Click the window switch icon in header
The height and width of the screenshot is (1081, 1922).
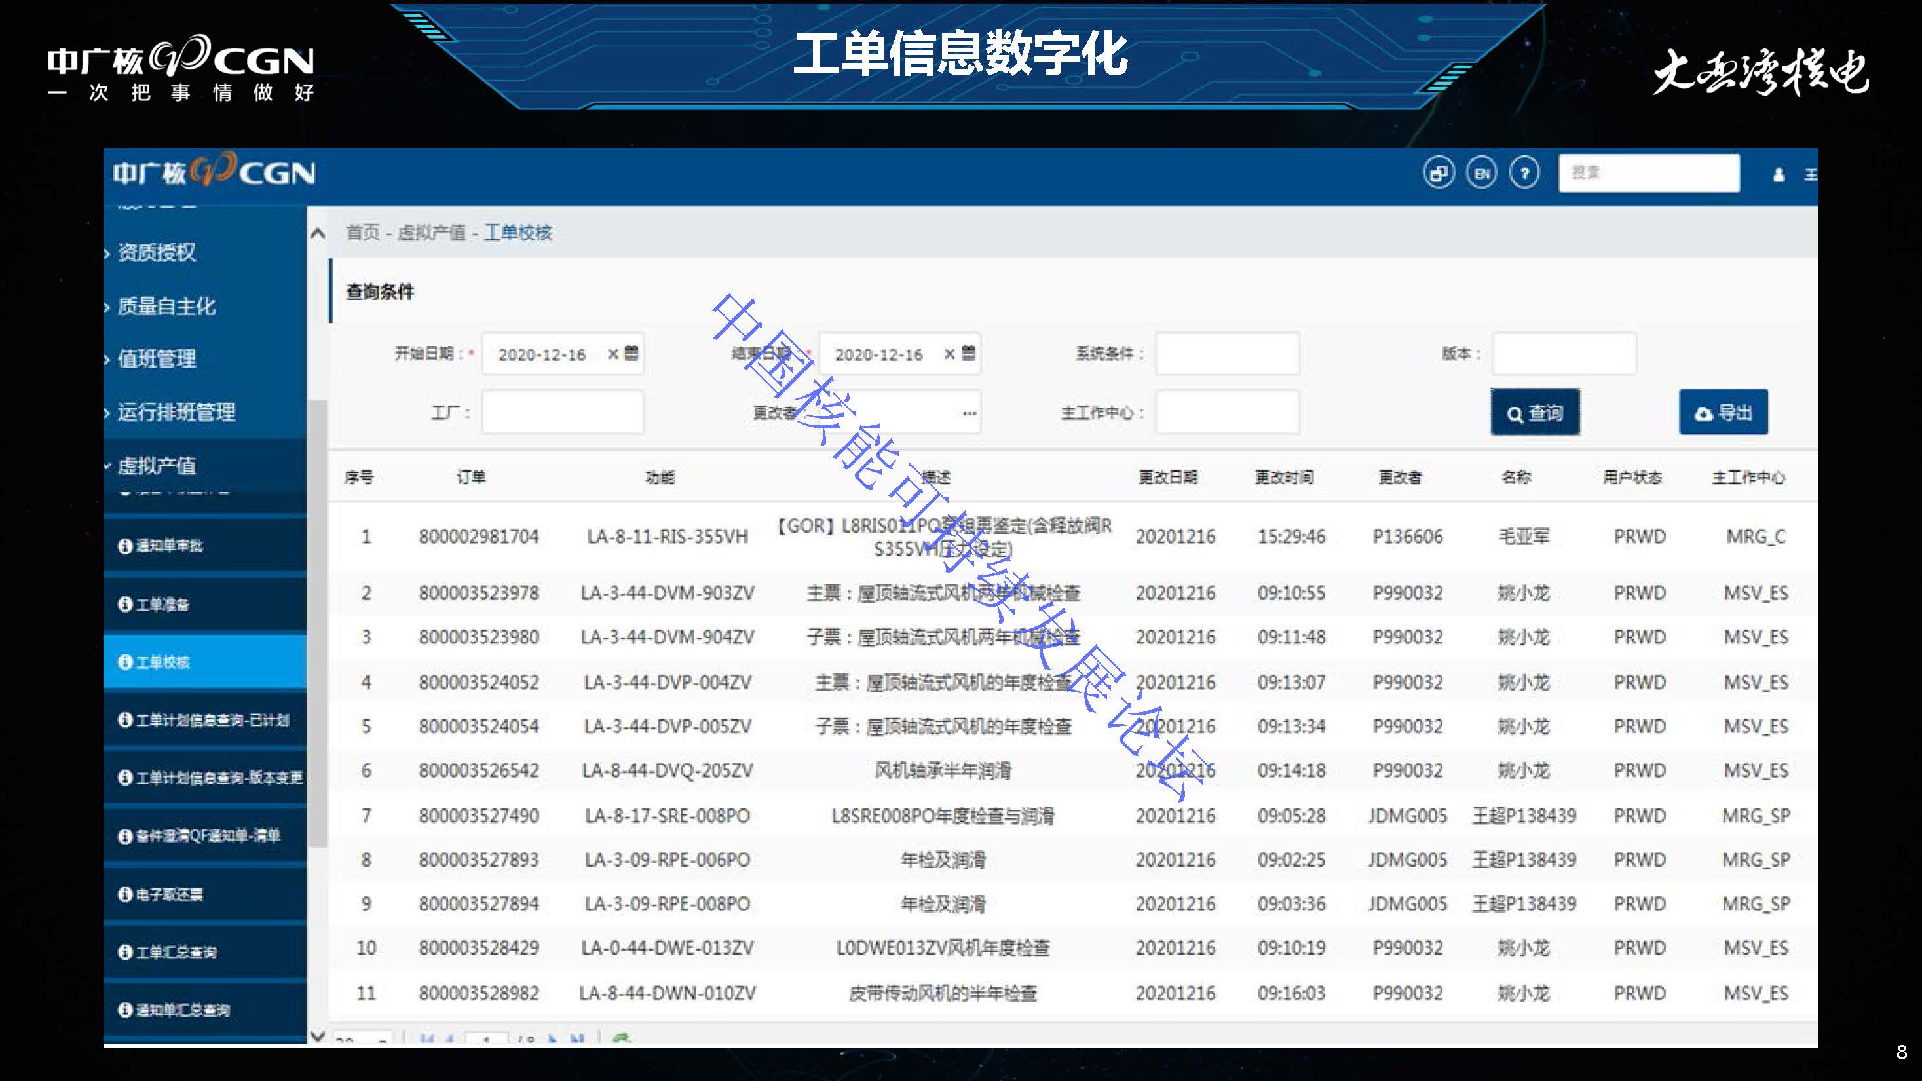pos(1438,174)
